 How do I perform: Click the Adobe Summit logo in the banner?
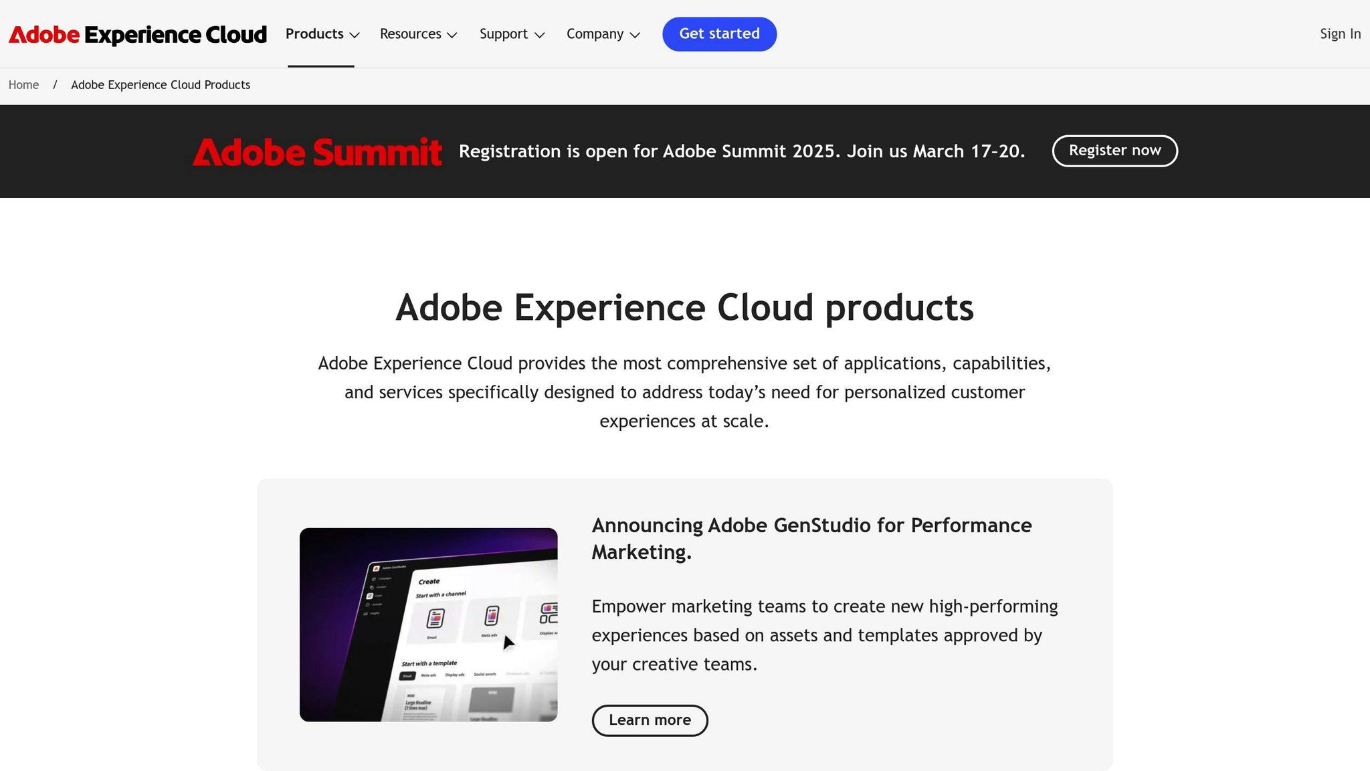pos(318,151)
